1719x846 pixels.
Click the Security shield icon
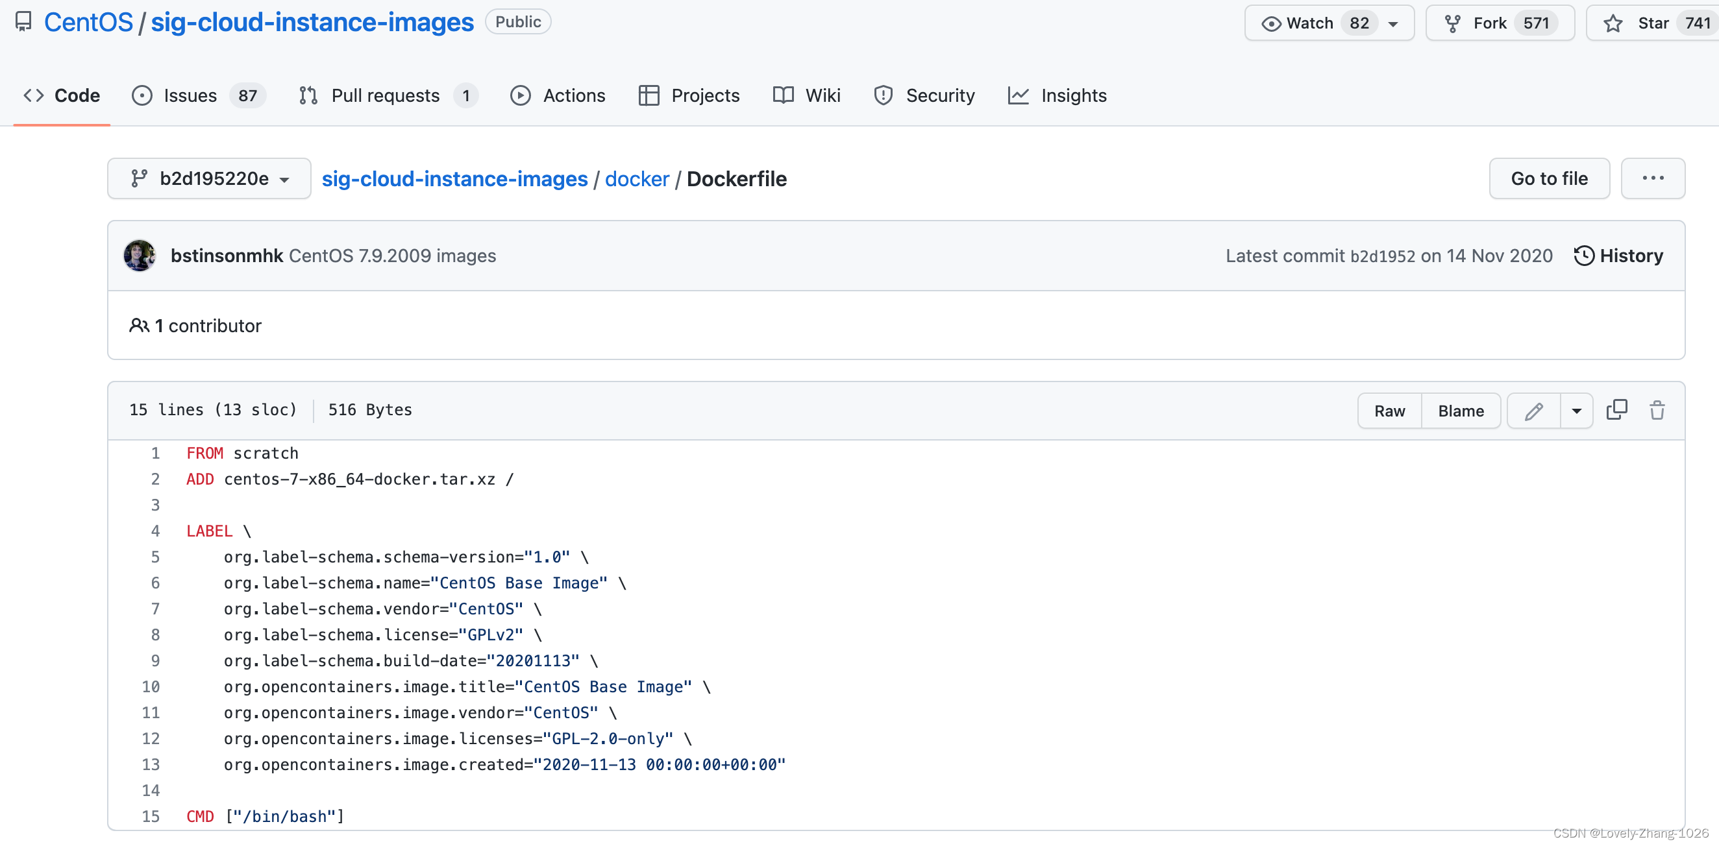tap(883, 95)
